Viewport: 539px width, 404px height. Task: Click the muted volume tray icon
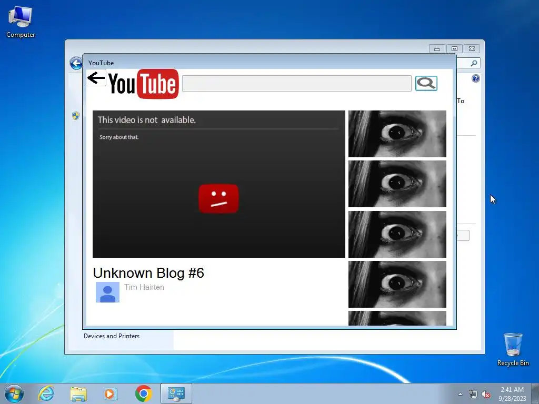point(486,395)
